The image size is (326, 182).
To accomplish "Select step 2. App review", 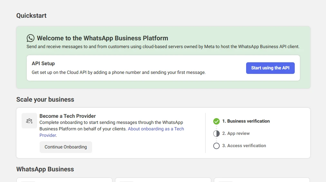I will pyautogui.click(x=236, y=134).
